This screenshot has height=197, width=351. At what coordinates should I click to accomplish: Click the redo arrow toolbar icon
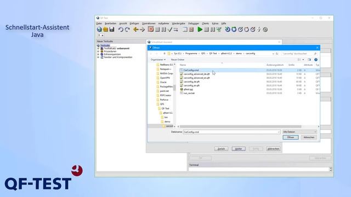(x=127, y=29)
